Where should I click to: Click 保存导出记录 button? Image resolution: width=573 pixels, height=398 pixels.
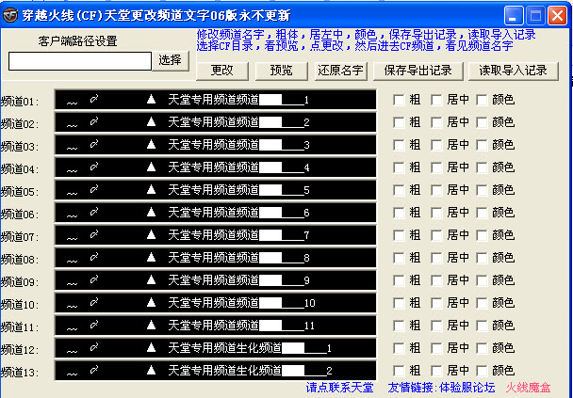coord(418,71)
